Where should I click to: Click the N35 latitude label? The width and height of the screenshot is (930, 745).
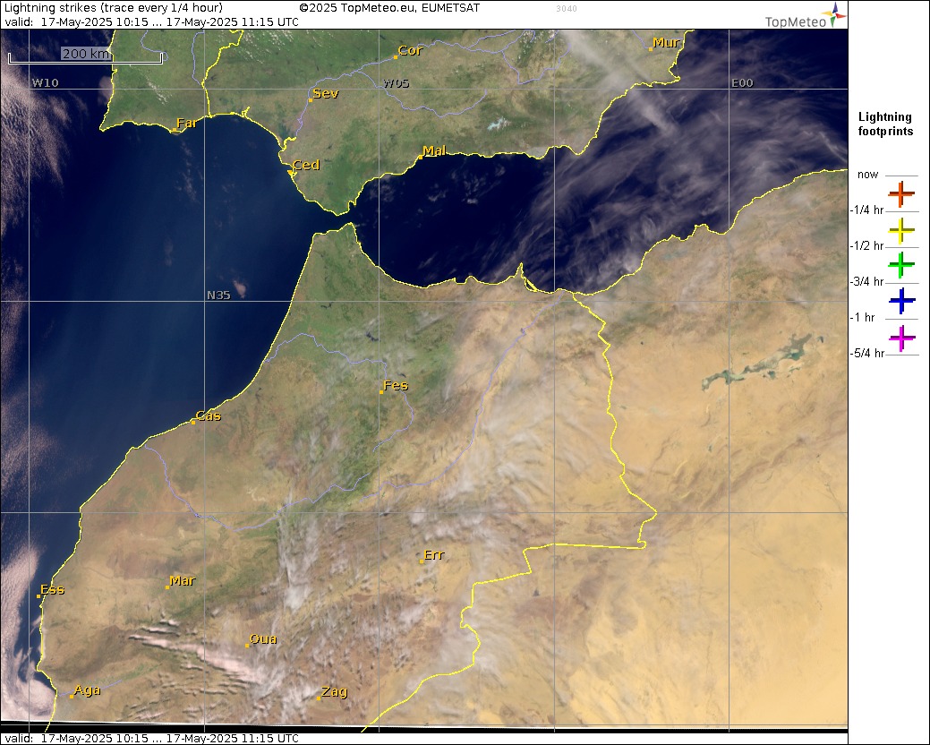point(218,295)
